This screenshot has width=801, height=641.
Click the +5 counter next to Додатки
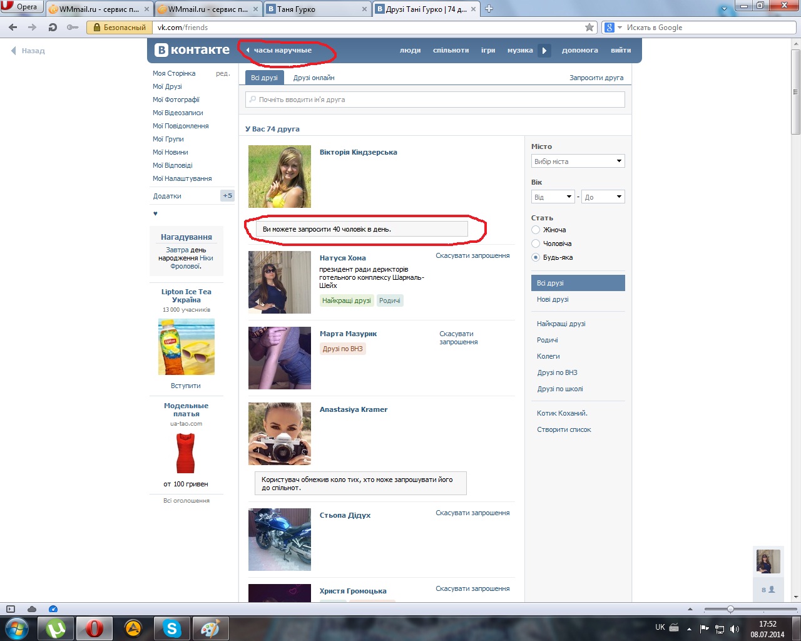[x=227, y=196]
